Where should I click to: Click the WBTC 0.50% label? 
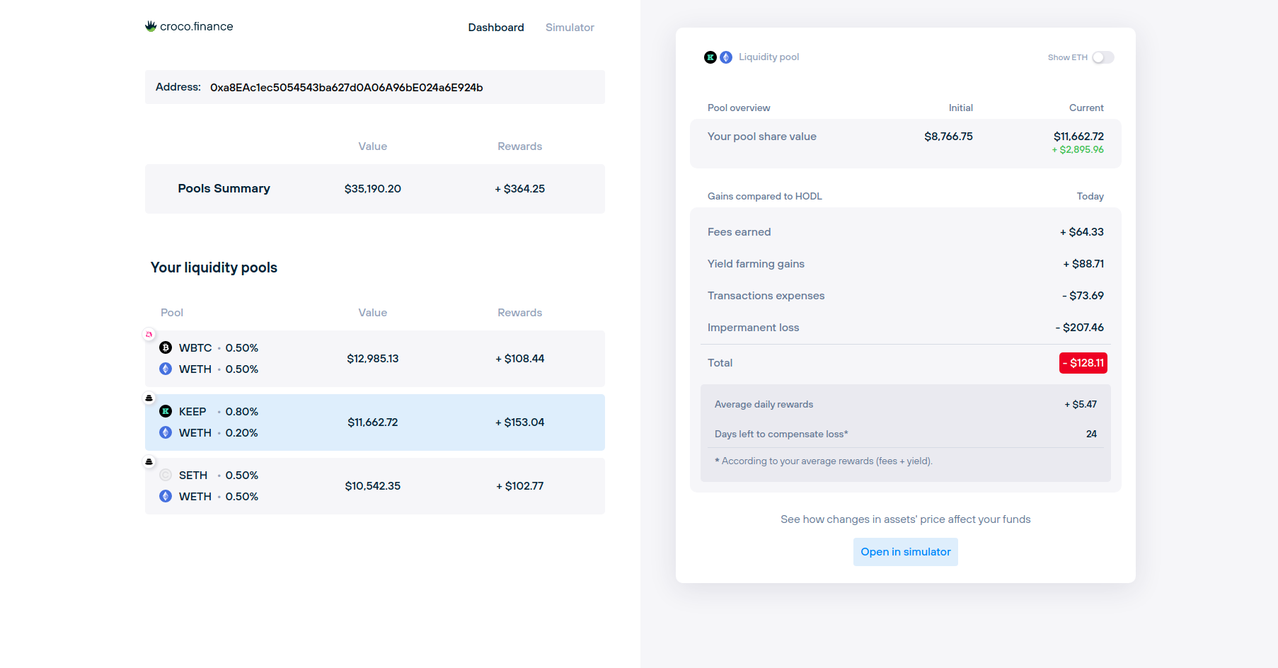tap(219, 348)
